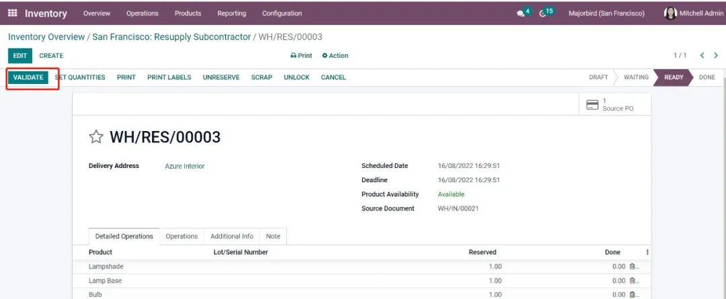Click the star icon beside WH/RES/00003
726x299 pixels.
pos(96,138)
